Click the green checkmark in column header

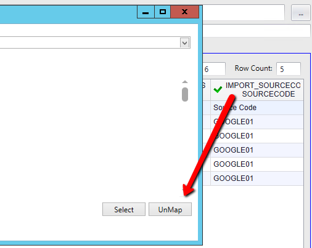[x=218, y=89]
